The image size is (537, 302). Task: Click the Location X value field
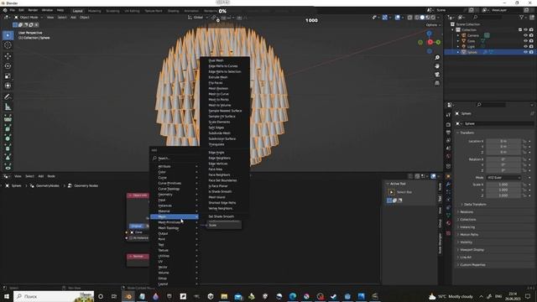coord(503,141)
